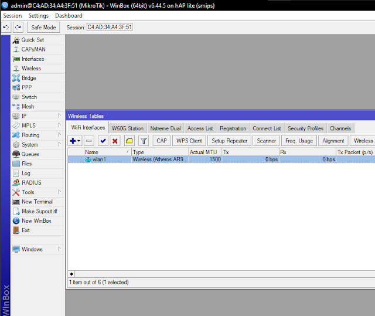The width and height of the screenshot is (375, 316).
Task: Open Quick Set in sidebar
Action: pyautogui.click(x=37, y=40)
